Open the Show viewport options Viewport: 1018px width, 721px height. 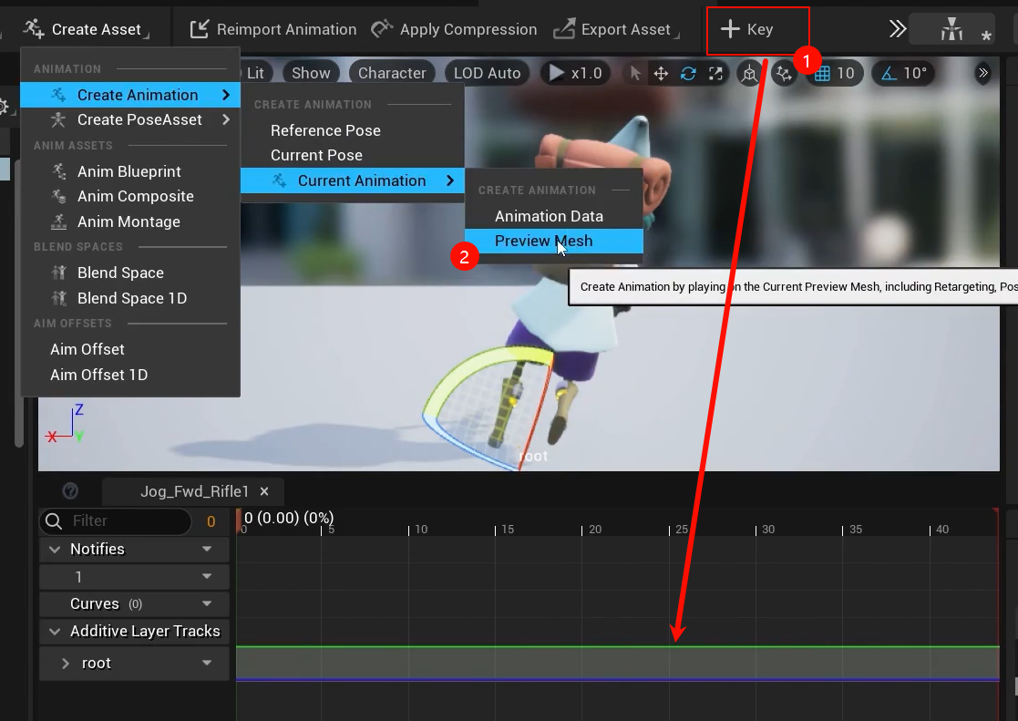[311, 73]
